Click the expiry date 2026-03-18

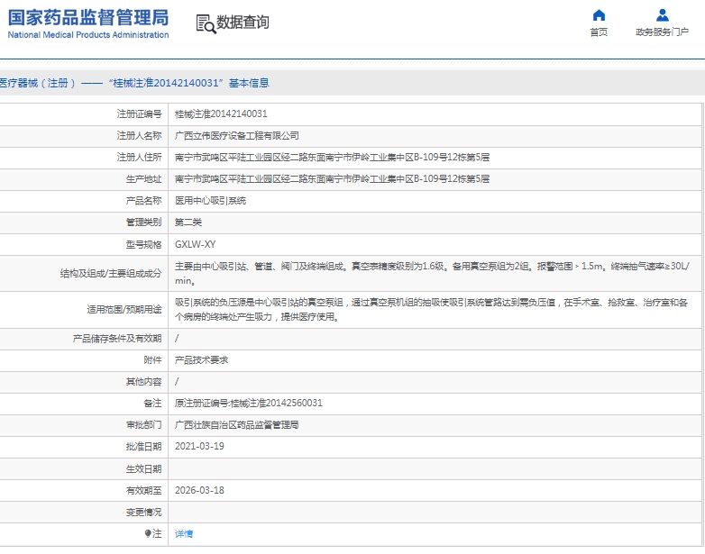[199, 490]
